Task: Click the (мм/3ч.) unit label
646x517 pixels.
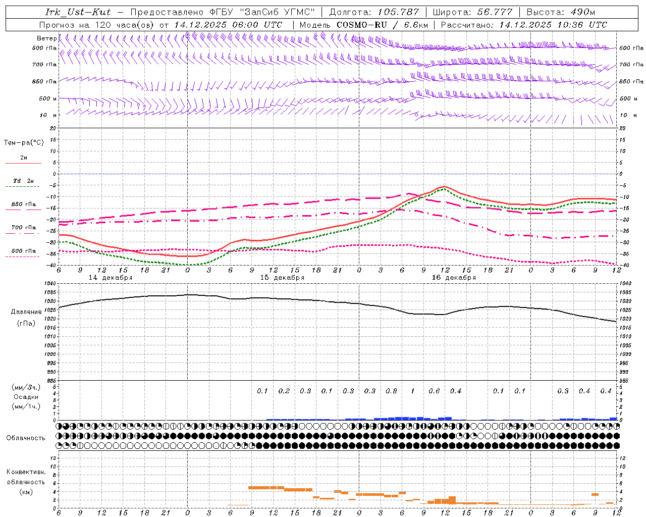Action: point(26,387)
